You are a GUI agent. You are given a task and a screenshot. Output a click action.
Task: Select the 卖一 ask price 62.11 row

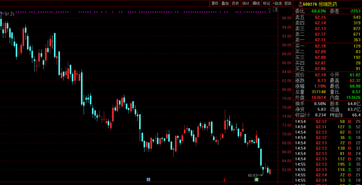tap(327, 40)
